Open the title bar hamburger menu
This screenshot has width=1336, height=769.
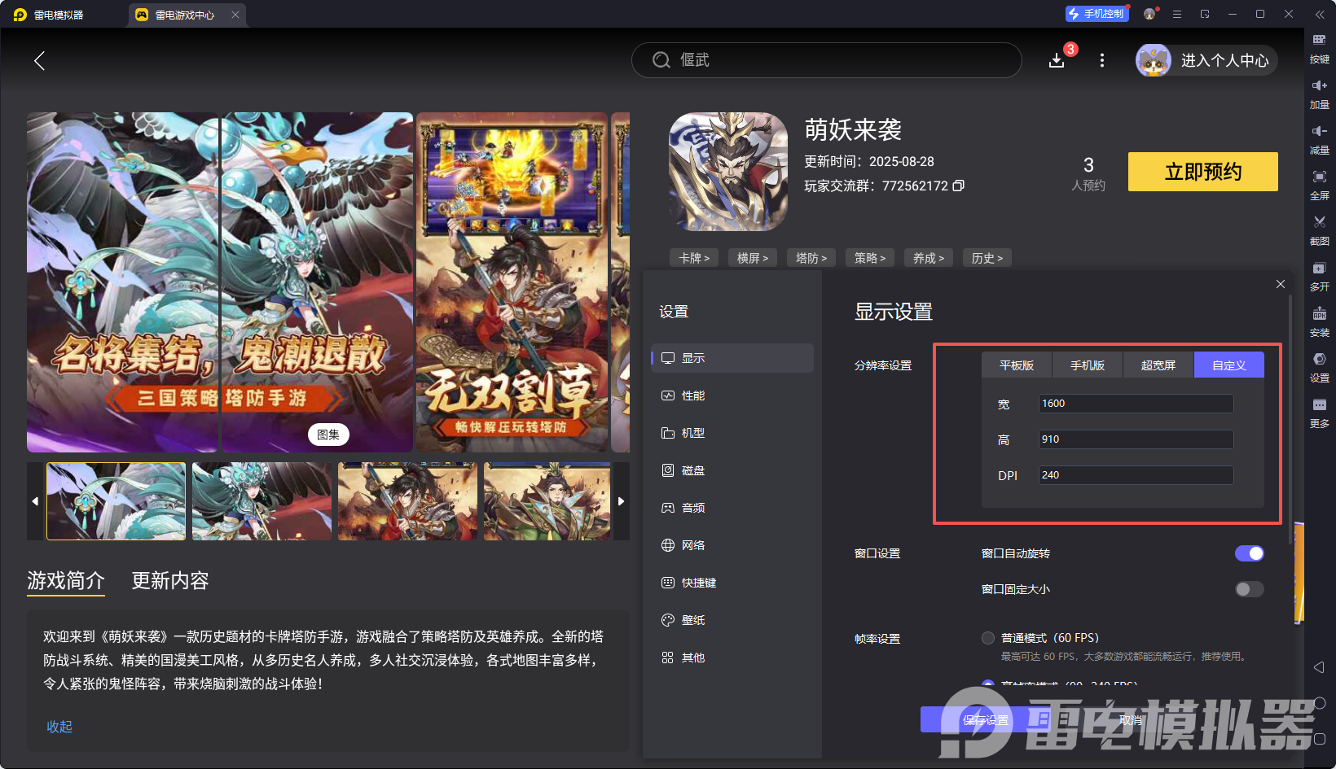coord(1177,14)
